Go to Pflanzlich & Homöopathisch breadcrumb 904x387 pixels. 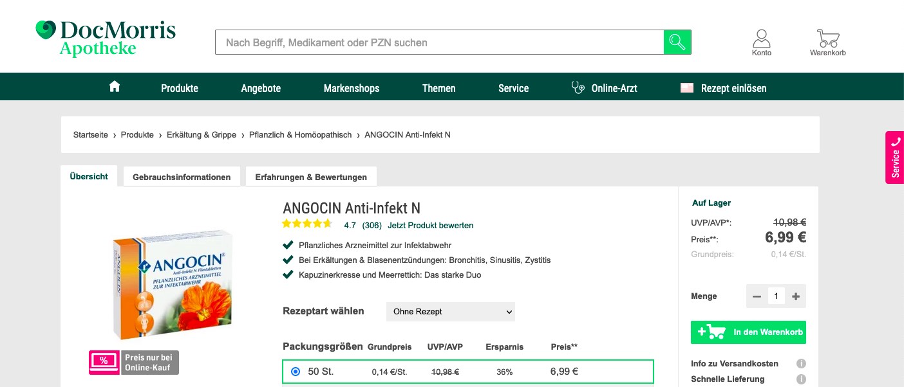tap(301, 135)
